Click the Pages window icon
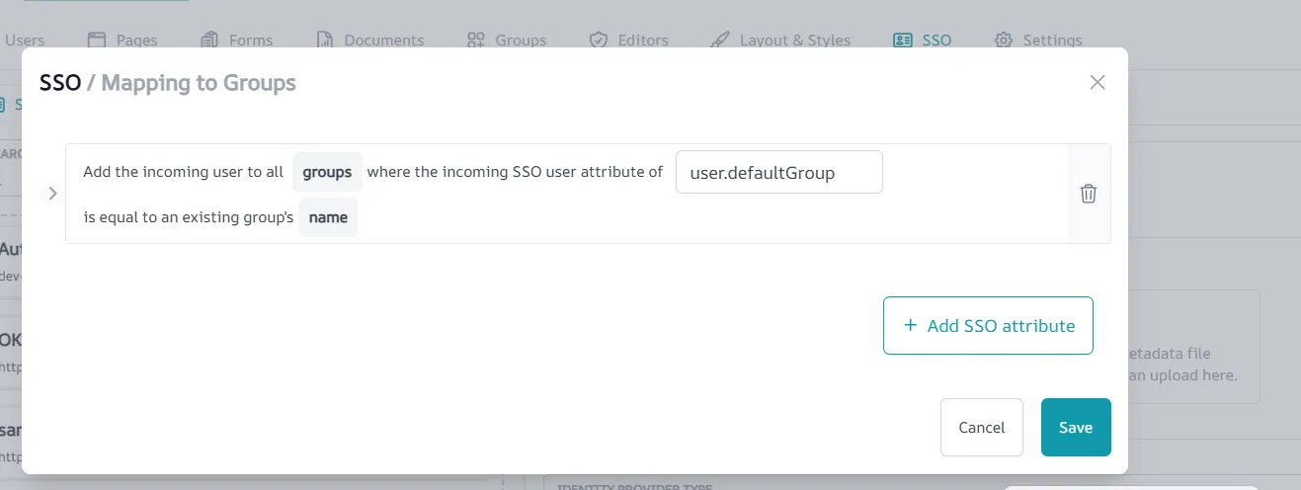This screenshot has width=1301, height=490. (x=96, y=41)
